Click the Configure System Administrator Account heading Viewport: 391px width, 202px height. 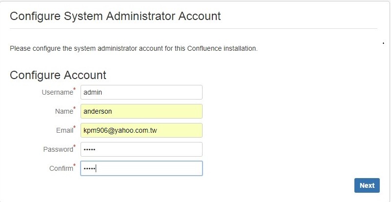(115, 16)
